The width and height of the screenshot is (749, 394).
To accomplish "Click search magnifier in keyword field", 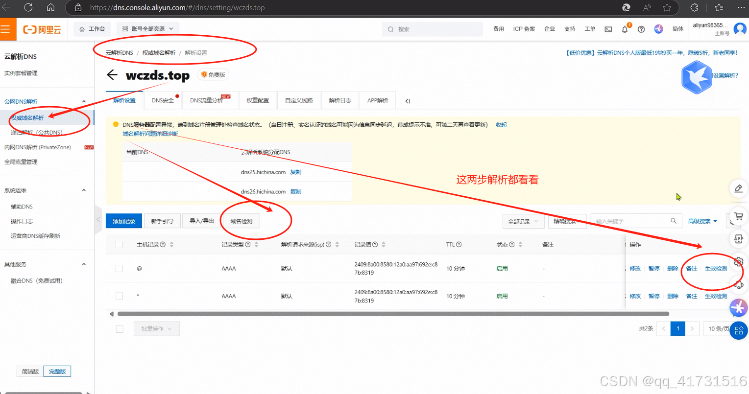I will (x=674, y=221).
